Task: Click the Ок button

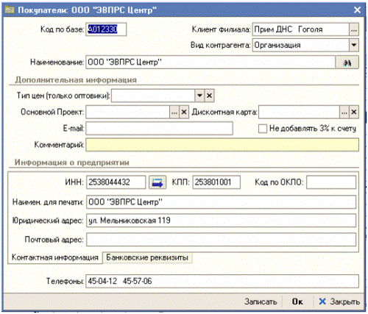Action: (297, 301)
